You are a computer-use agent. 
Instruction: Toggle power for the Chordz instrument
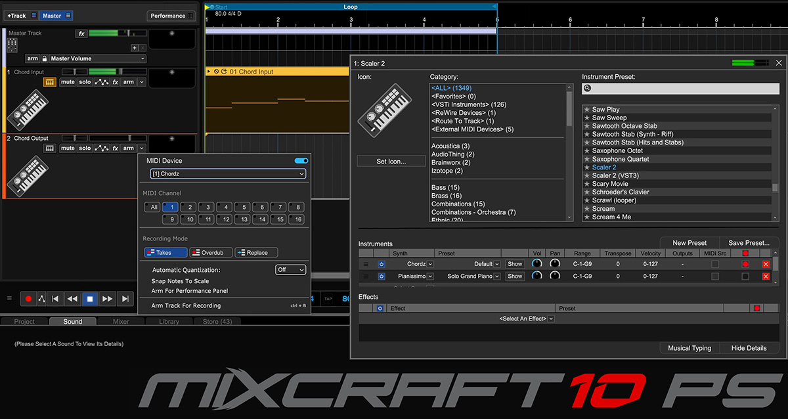pos(382,264)
